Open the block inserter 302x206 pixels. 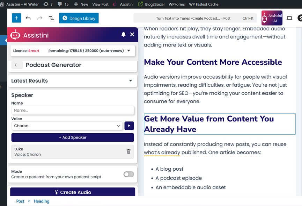16,18
